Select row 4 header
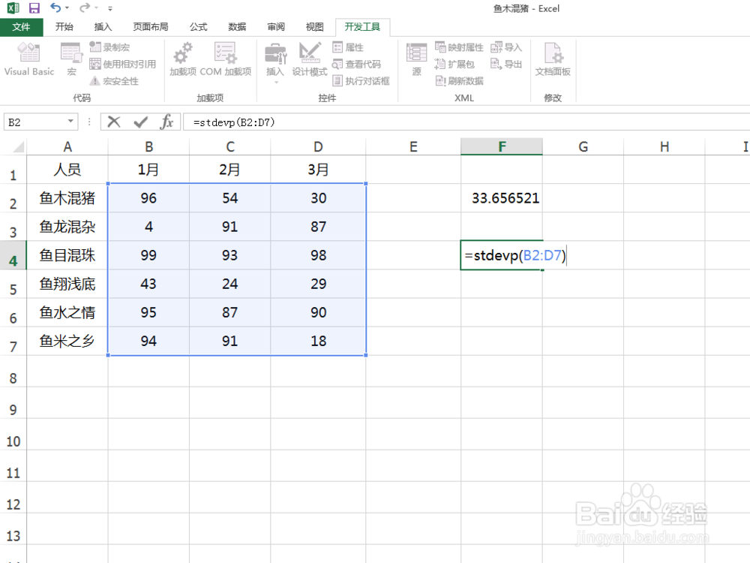This screenshot has width=750, height=563. point(13,256)
